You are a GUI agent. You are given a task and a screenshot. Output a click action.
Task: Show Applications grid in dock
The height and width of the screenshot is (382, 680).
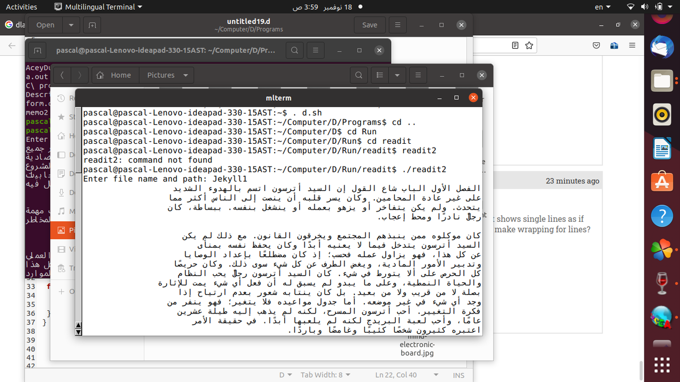[x=661, y=365]
